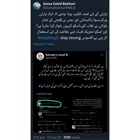
Task: Open Azma Zahid Bokhari's profile picture
Action: tap(37, 6)
